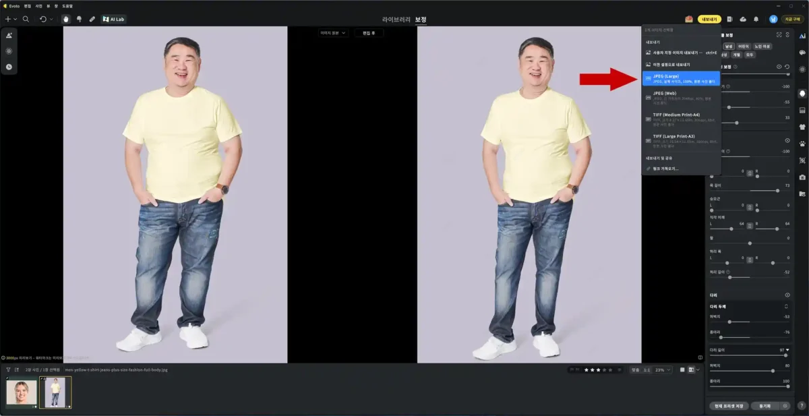Select the 남성 gender filter chip
The image size is (809, 416).
pos(729,47)
